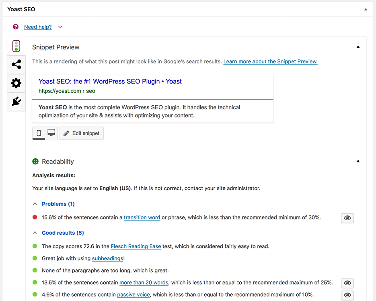Switch snippet preview to desktop monitor view
This screenshot has width=376, height=301.
pos(51,133)
